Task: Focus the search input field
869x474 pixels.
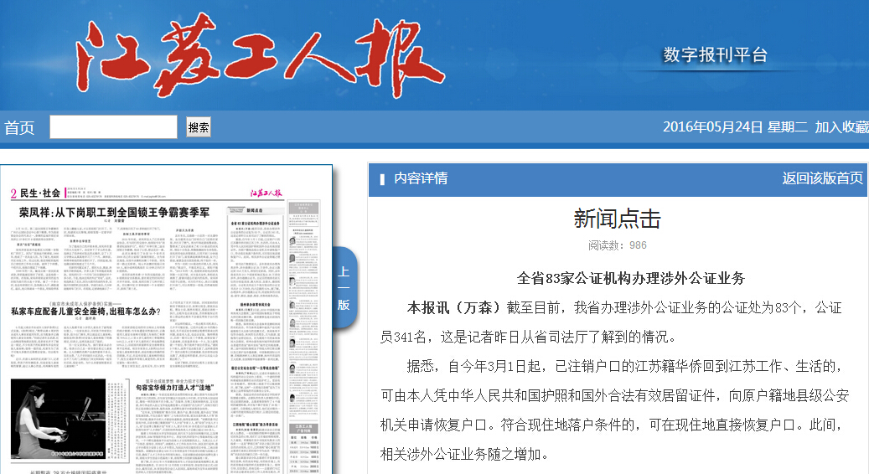Action: coord(114,126)
